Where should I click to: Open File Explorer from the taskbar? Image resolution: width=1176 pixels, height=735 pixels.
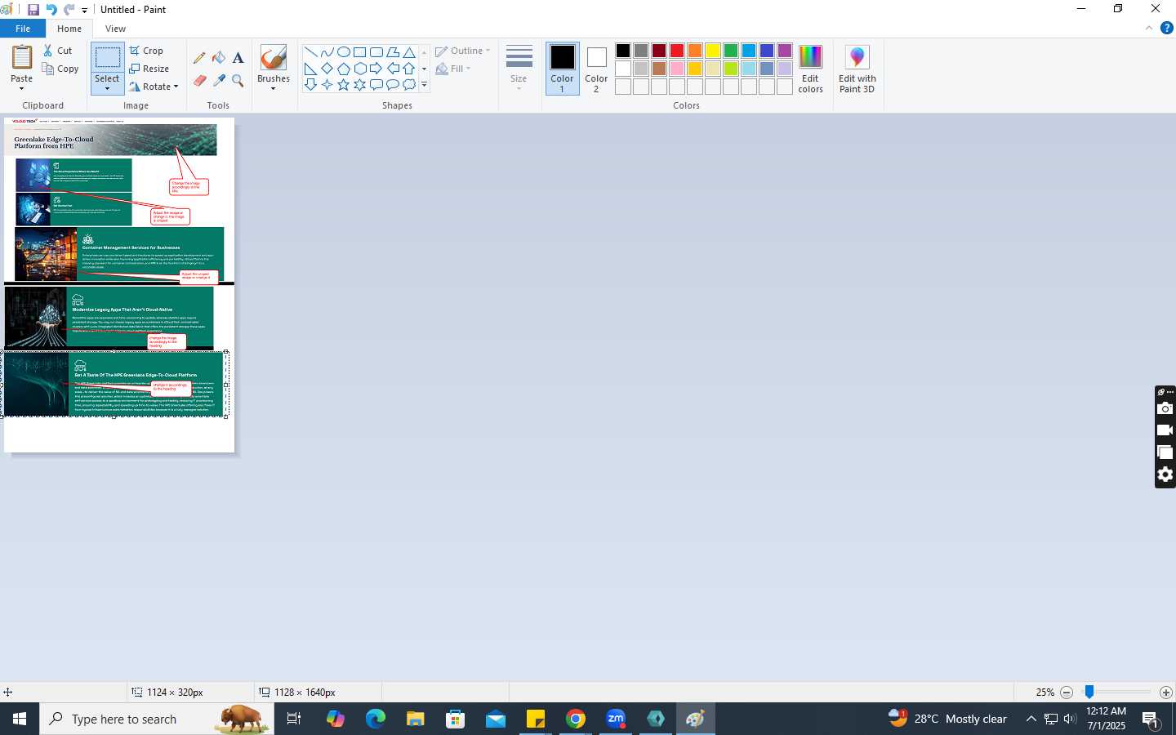(x=416, y=719)
